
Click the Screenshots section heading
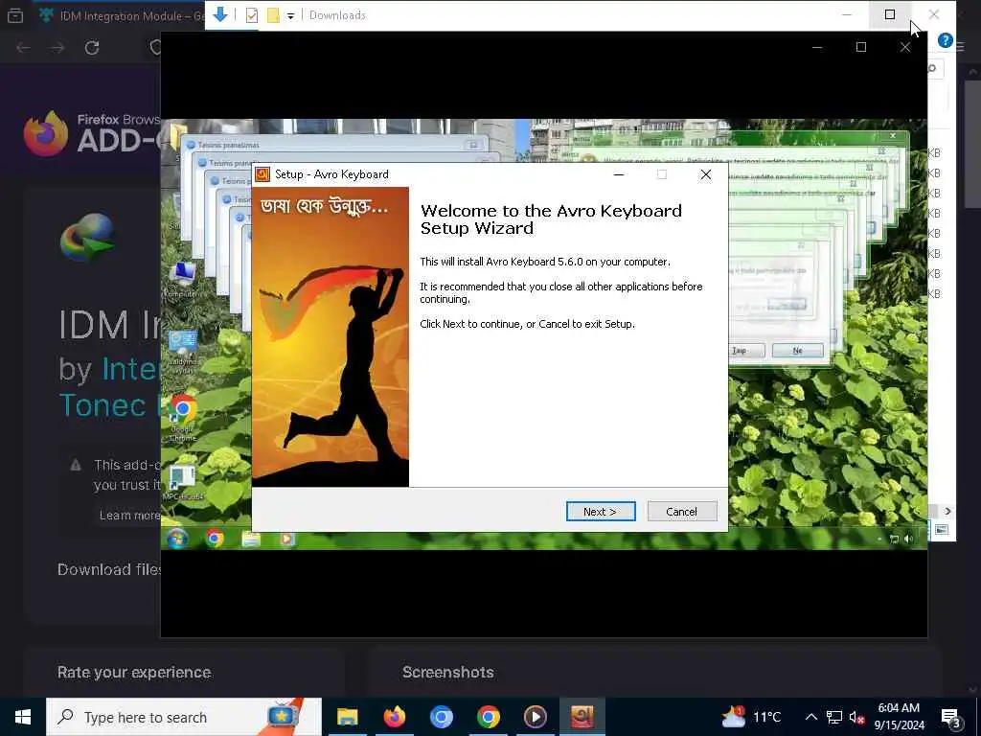click(x=448, y=672)
